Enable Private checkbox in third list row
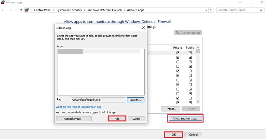Screen dimensions: 266x139 coord(178,62)
